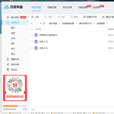
Task: Open the 找资源 tab
Action: click(96, 7)
